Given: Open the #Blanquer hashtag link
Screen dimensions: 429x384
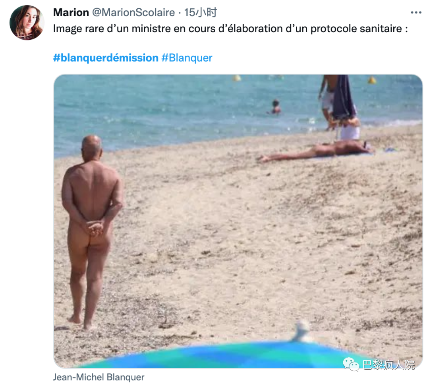Looking at the screenshot, I should (187, 58).
